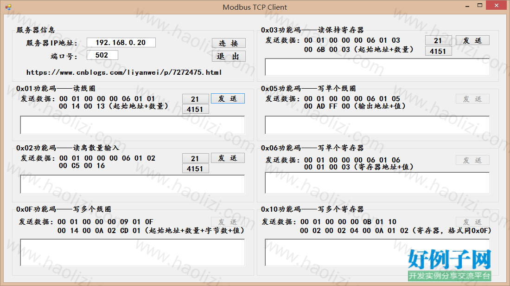The width and height of the screenshot is (510, 286).
Task: Click the 0x02功能码 读离散量输入 heading
Action: point(68,148)
